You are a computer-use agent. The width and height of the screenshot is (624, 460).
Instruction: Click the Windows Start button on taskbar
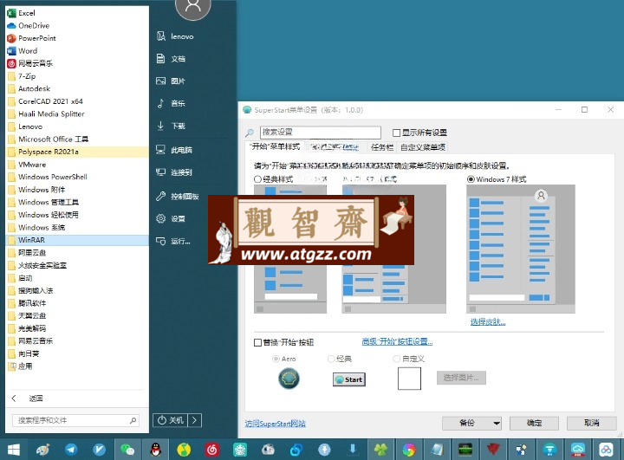click(x=14, y=450)
